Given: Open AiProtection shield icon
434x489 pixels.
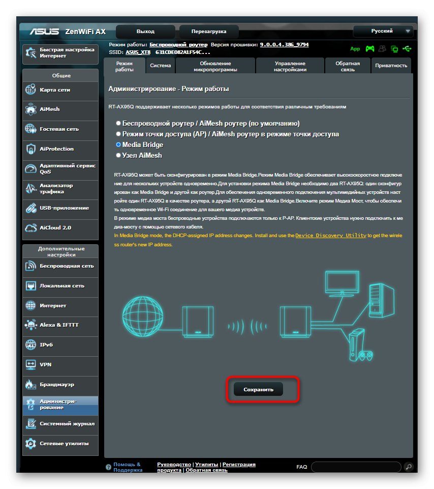Looking at the screenshot, I should click(30, 149).
